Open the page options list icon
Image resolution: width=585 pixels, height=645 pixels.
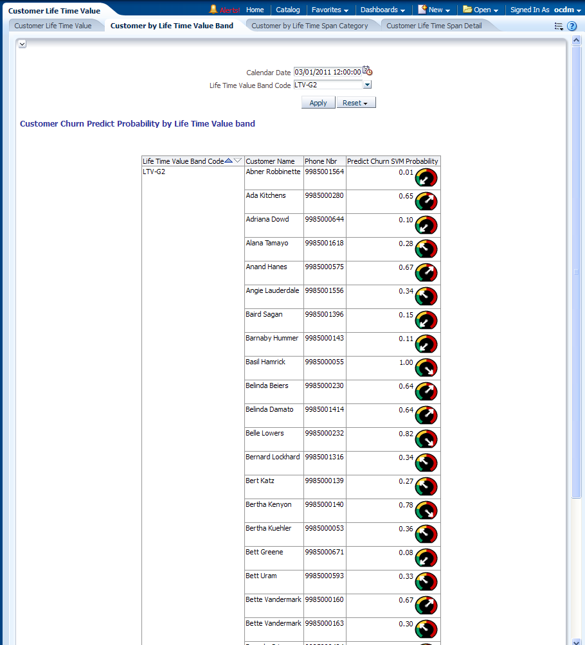tap(558, 26)
